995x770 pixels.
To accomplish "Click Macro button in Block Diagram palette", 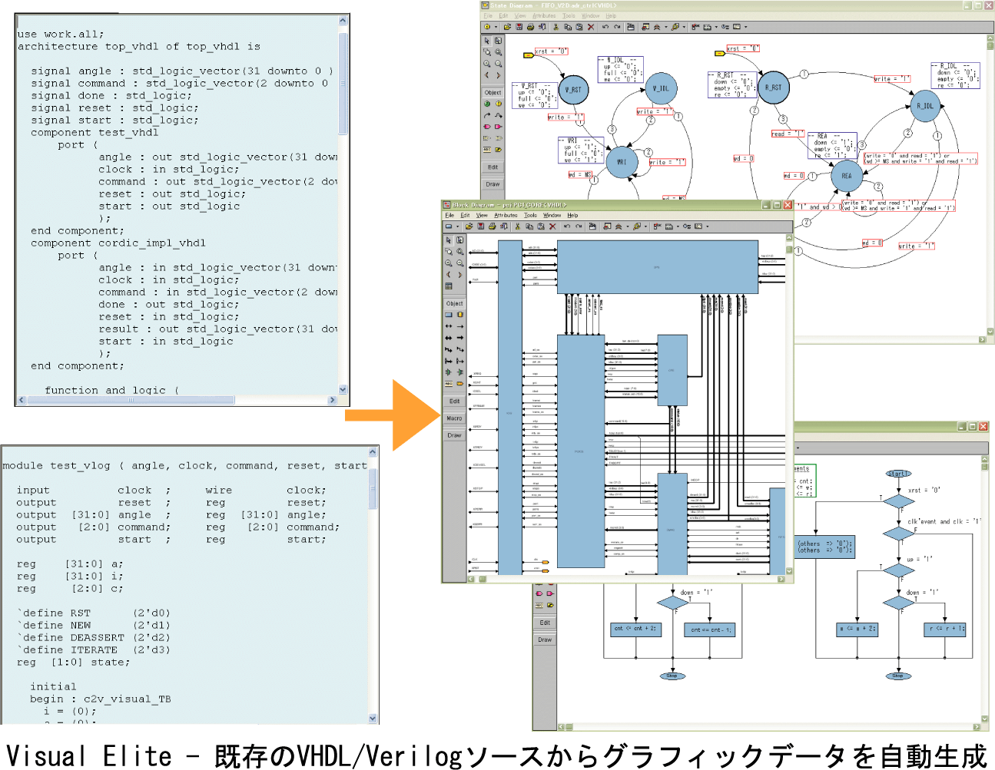I will tap(455, 418).
